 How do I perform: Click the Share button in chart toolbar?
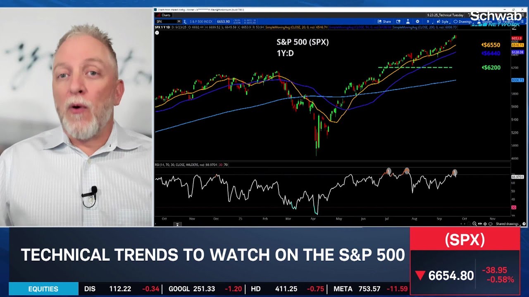[x=384, y=21]
